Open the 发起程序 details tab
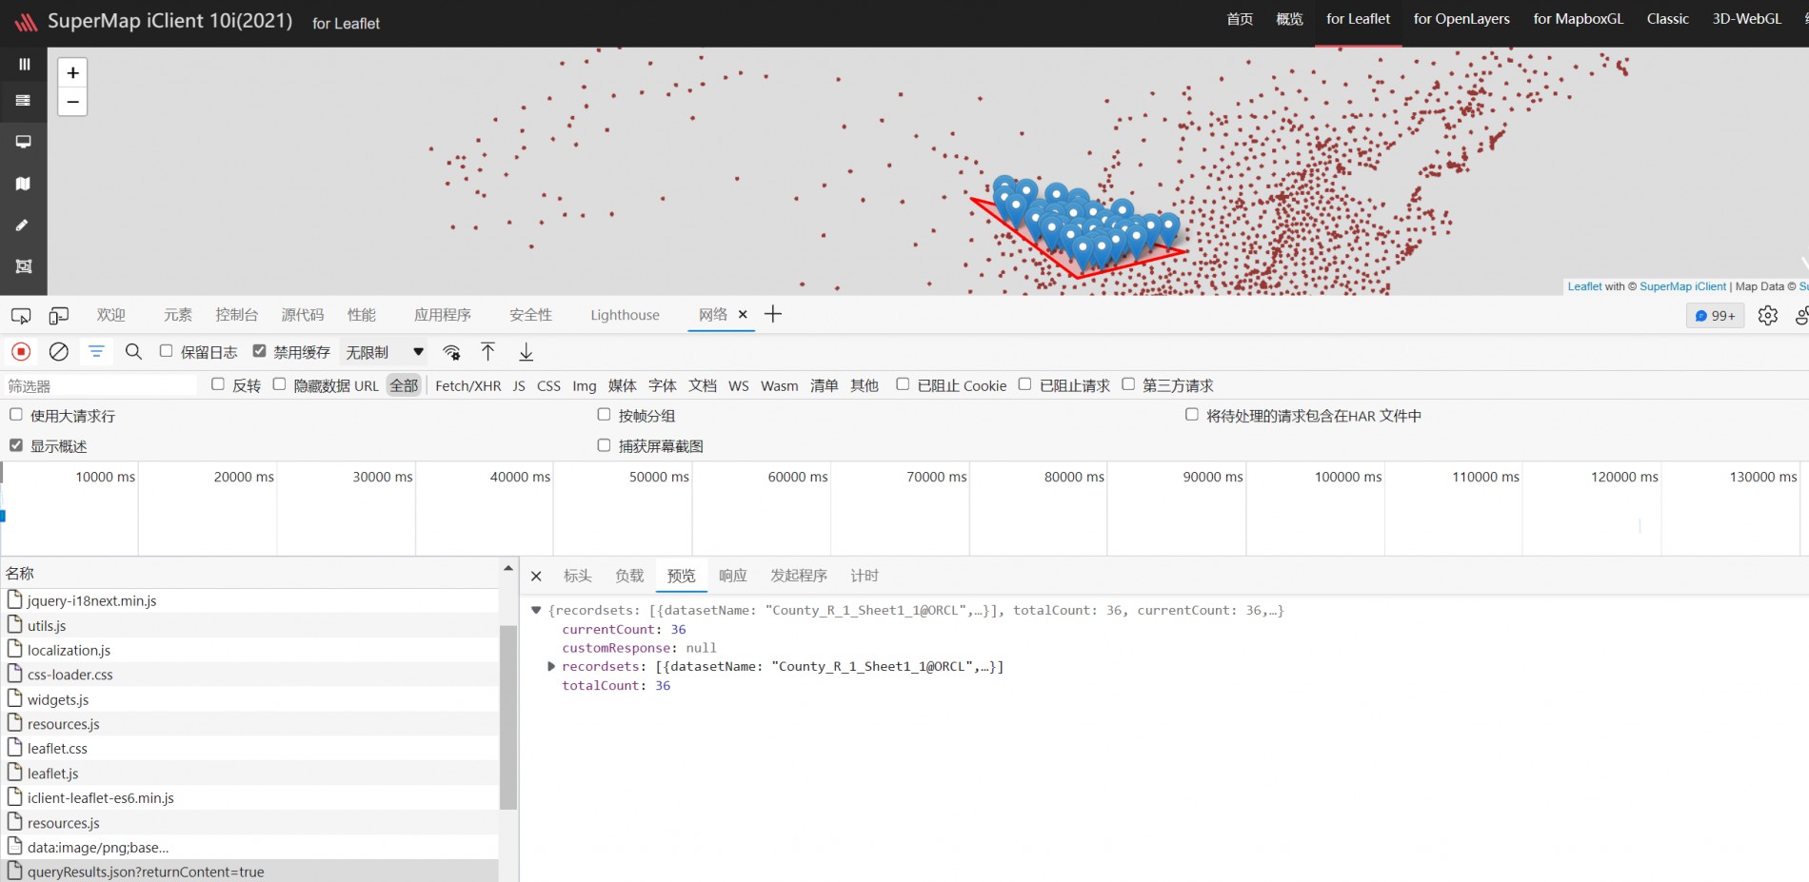 (799, 576)
